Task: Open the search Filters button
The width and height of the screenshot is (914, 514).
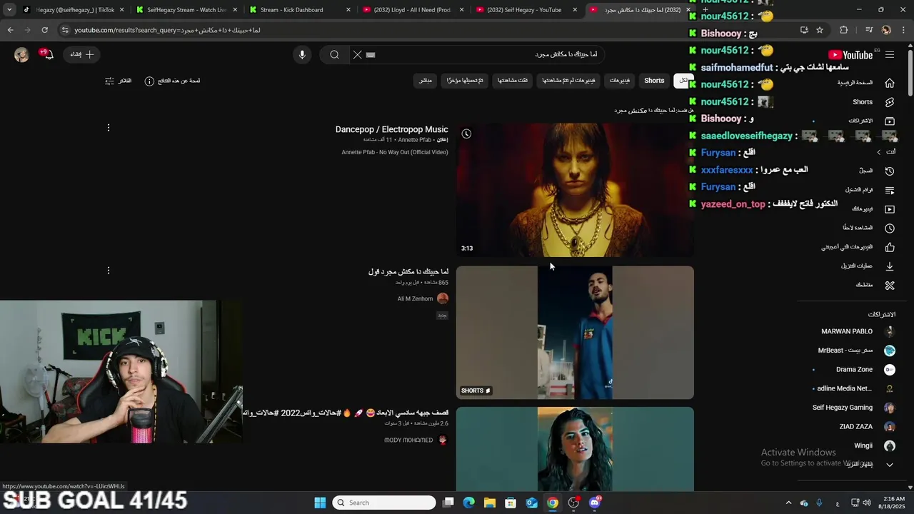Action: pyautogui.click(x=119, y=81)
